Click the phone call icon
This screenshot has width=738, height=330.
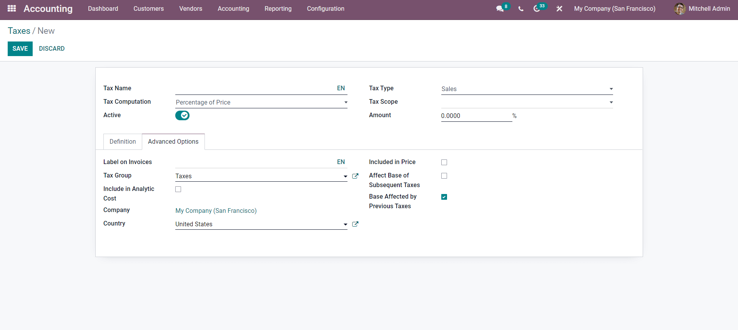pos(521,9)
